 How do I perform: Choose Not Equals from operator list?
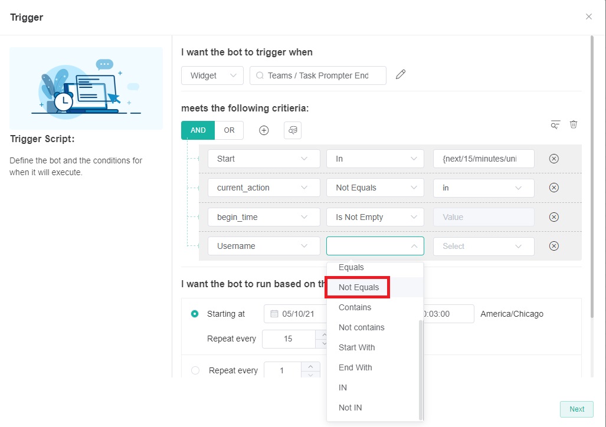[x=359, y=287]
